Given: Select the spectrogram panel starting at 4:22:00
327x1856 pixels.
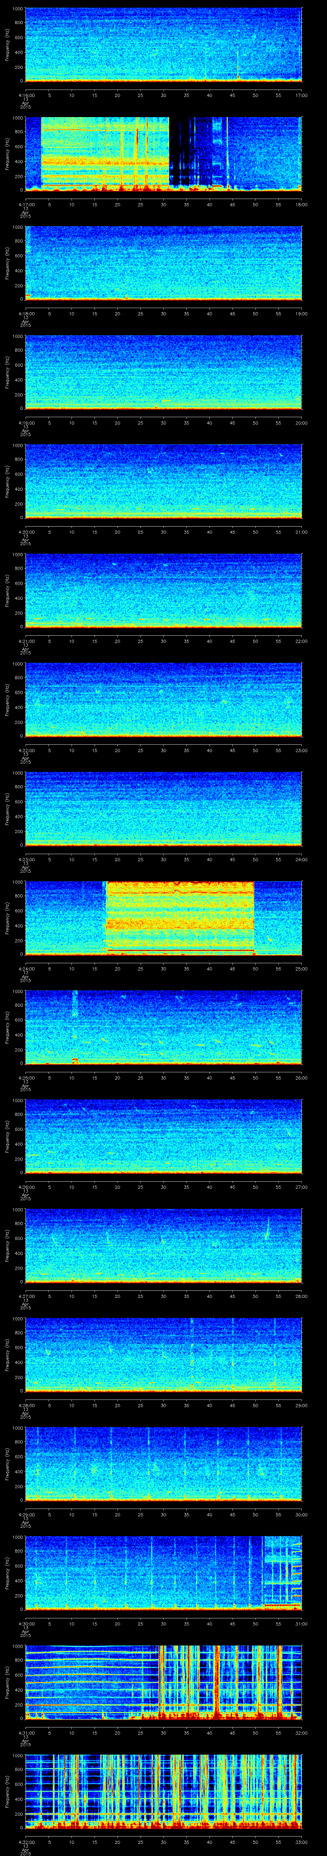Looking at the screenshot, I should pyautogui.click(x=163, y=700).
